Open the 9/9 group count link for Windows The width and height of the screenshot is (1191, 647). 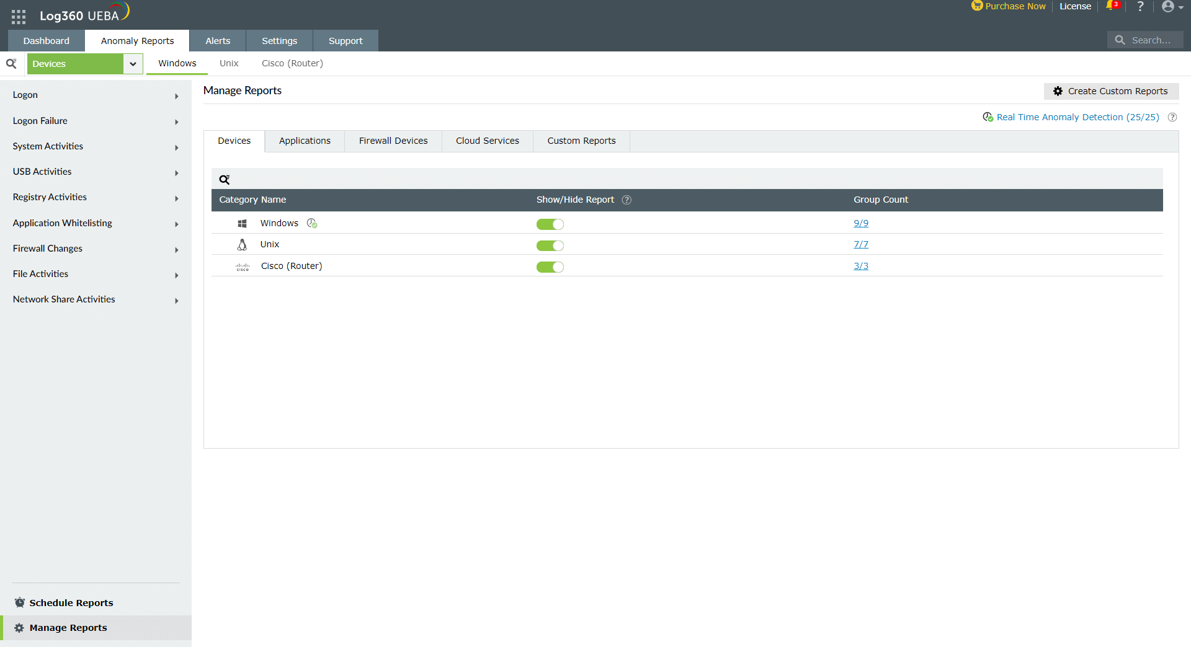click(x=861, y=222)
